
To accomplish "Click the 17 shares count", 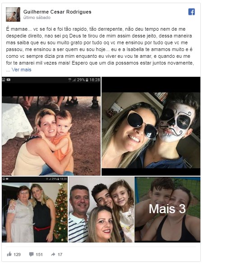I will point(60,254).
